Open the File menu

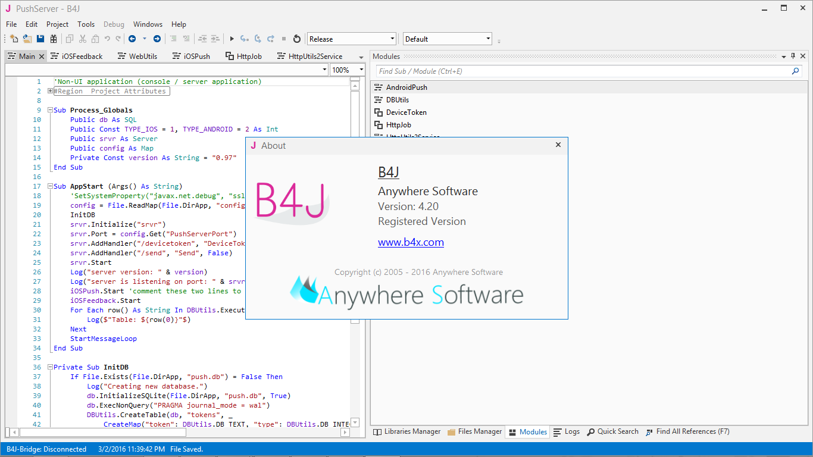tap(11, 24)
